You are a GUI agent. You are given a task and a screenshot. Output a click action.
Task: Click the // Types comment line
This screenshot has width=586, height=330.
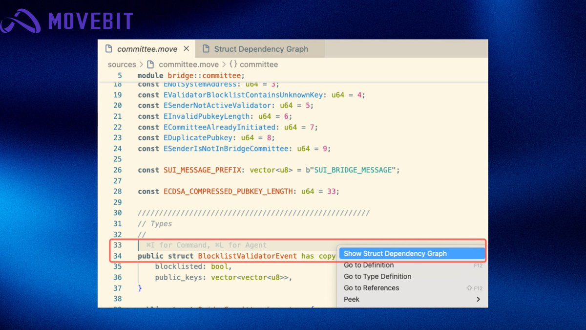click(155, 224)
